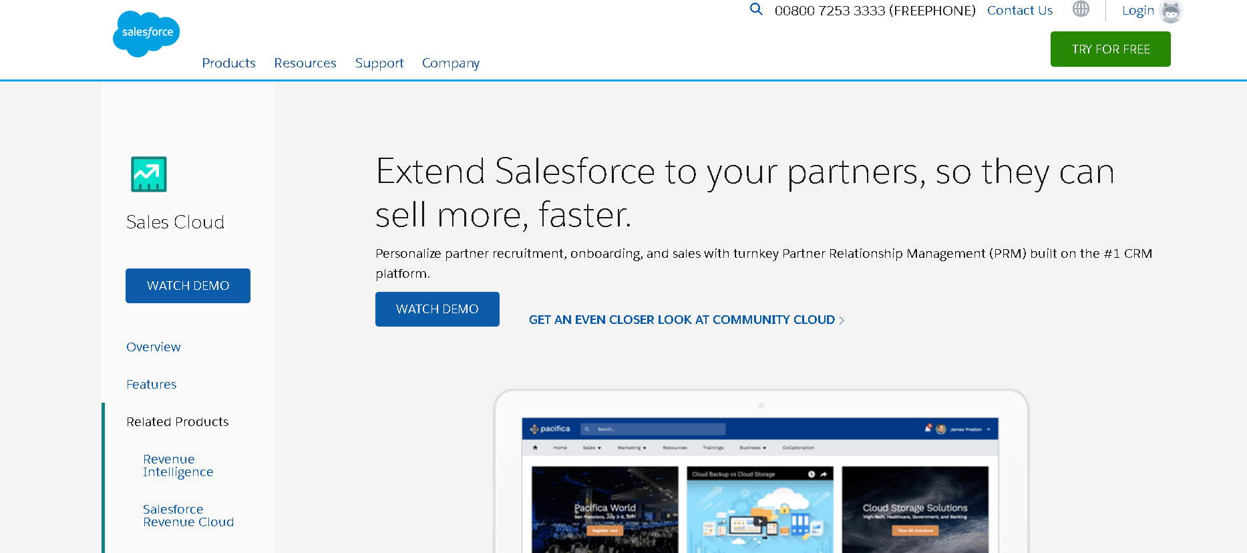Screen dimensions: 1247x553
Task: Open the closer look at Community Cloud link
Action: point(687,320)
